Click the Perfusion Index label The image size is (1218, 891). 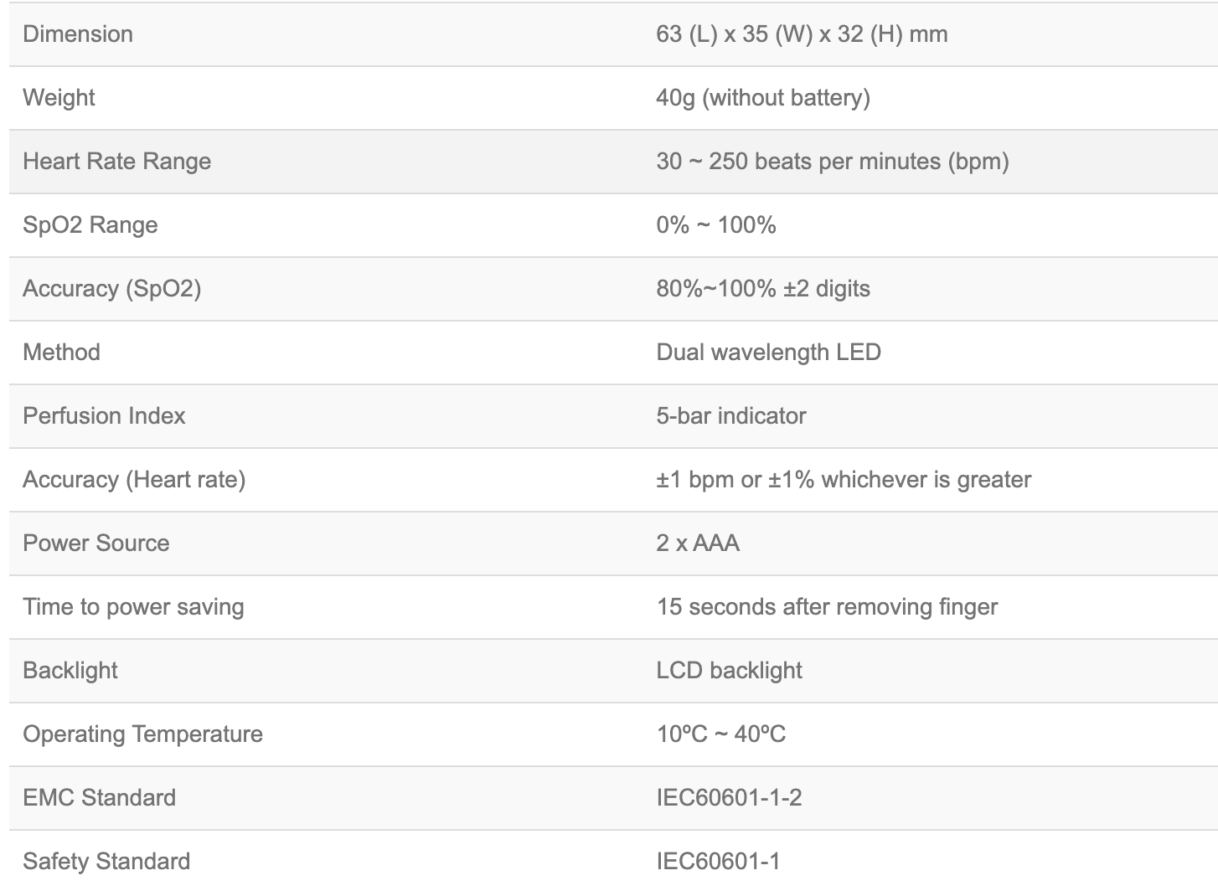[104, 416]
